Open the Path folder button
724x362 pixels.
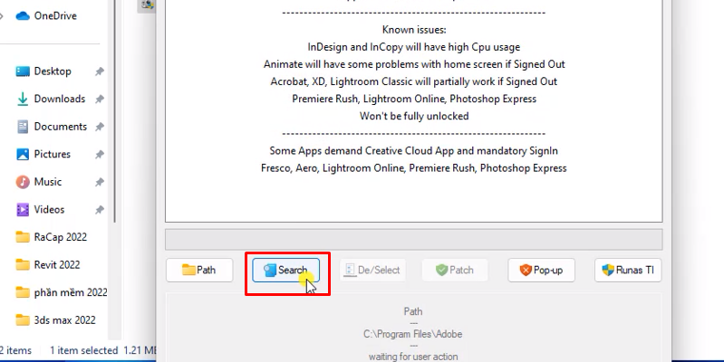tap(199, 271)
